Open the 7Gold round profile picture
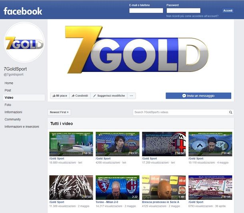Screen dimensions: 244x213 click(x=24, y=42)
